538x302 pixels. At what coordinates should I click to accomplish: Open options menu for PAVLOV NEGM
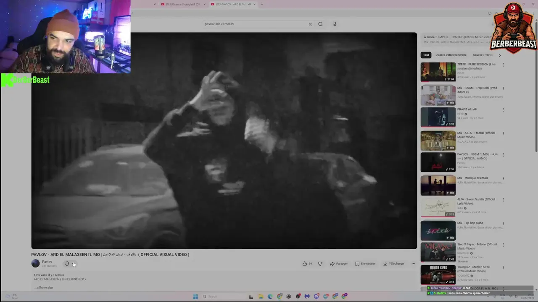[503, 155]
